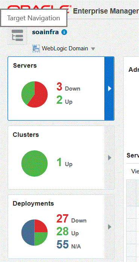
Task: Click the Servers pie chart
Action: click(35, 94)
